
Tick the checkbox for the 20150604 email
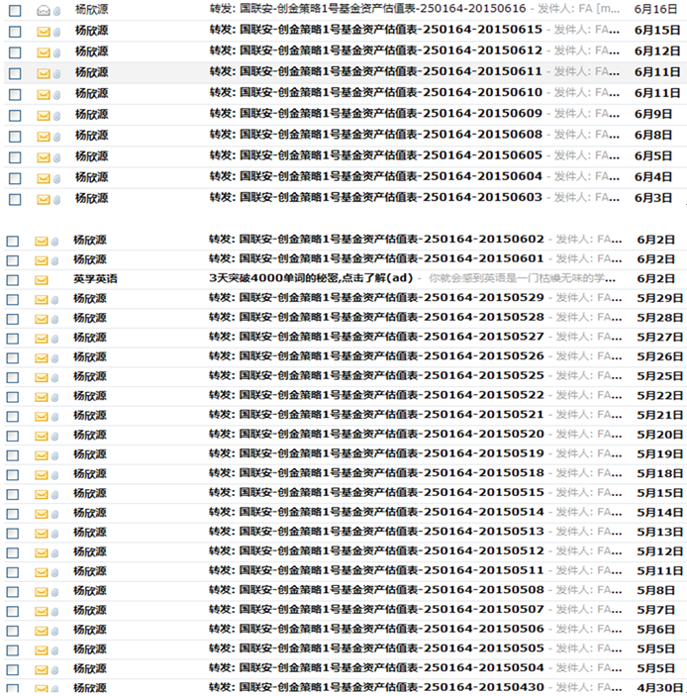coord(14,178)
